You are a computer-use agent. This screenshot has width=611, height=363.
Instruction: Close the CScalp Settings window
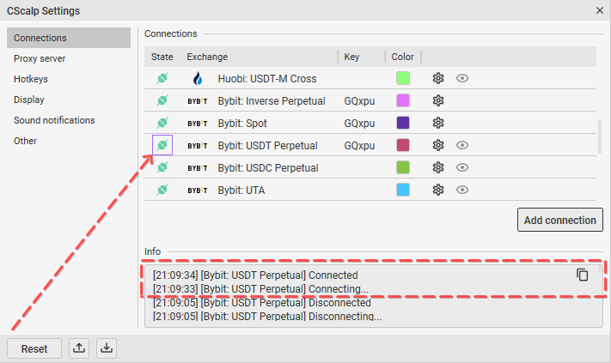(x=600, y=10)
